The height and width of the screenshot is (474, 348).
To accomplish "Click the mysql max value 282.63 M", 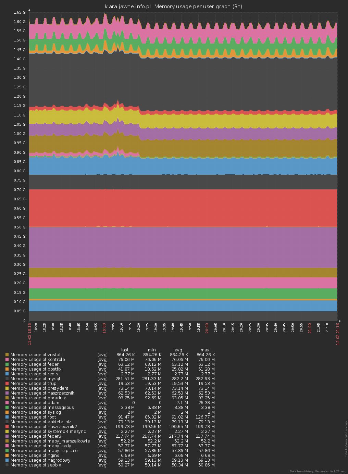I will click(x=206, y=379).
